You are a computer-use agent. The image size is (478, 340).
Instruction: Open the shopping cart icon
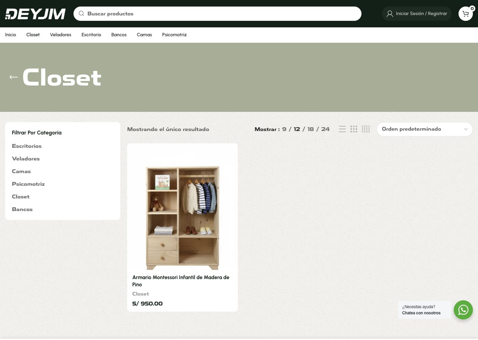[x=465, y=14]
